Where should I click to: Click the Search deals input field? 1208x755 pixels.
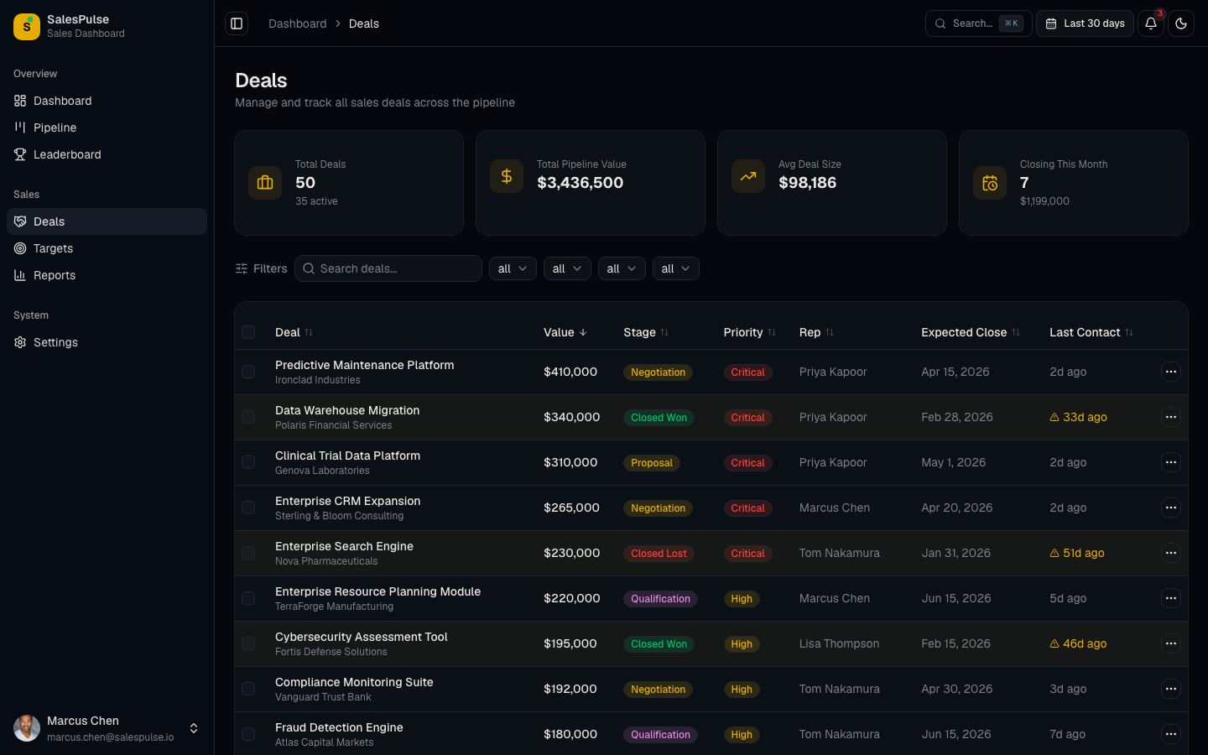pos(388,268)
